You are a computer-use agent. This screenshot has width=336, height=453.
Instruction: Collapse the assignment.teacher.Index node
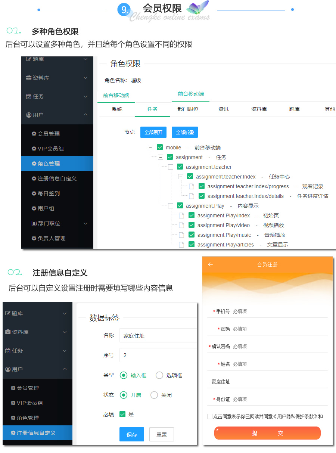[181, 177]
